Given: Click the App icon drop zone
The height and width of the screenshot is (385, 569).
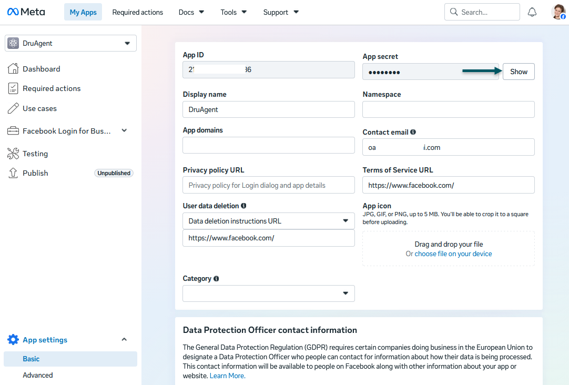Looking at the screenshot, I should [x=448, y=249].
